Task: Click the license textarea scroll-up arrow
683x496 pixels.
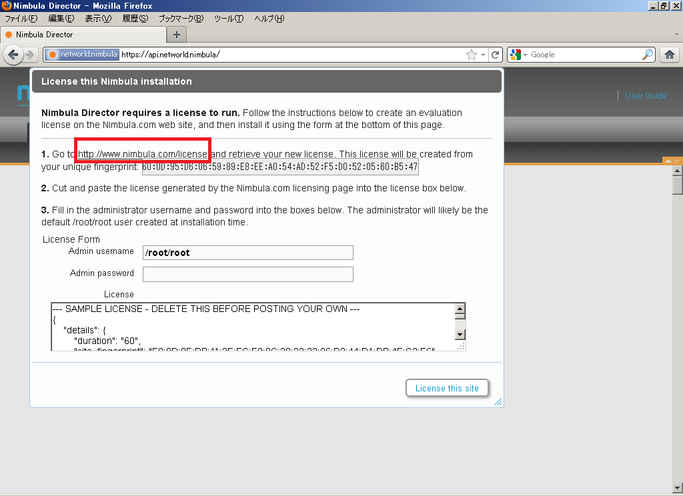Action: click(x=460, y=309)
